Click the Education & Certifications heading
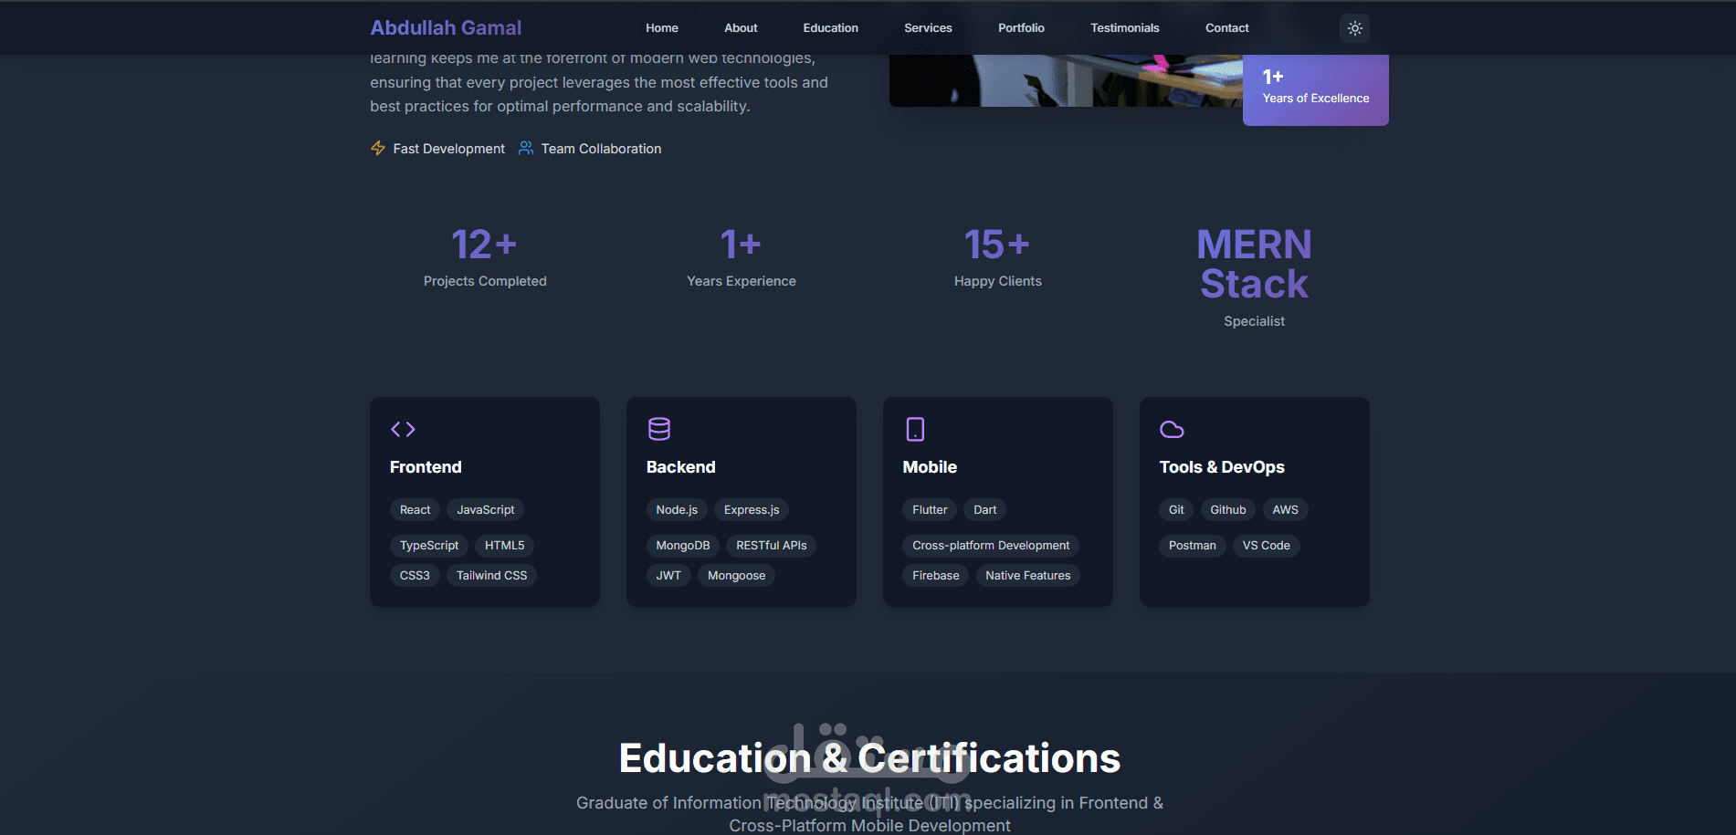The width and height of the screenshot is (1736, 835). (869, 758)
